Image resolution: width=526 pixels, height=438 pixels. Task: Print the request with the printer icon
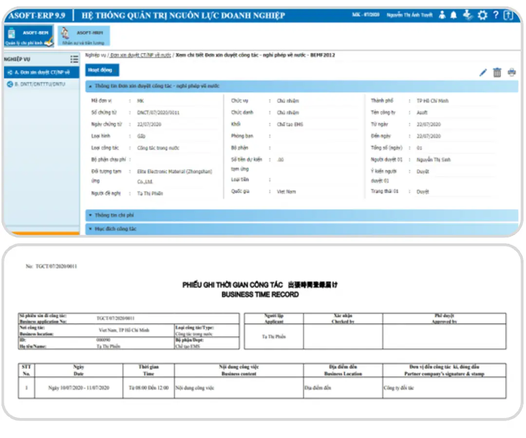tap(511, 73)
